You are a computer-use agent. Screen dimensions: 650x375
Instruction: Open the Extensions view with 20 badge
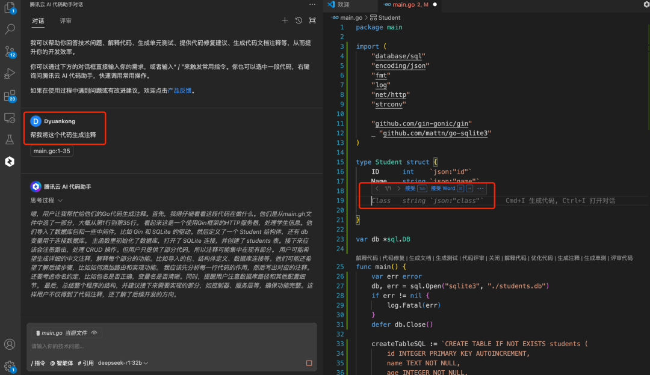pyautogui.click(x=10, y=96)
